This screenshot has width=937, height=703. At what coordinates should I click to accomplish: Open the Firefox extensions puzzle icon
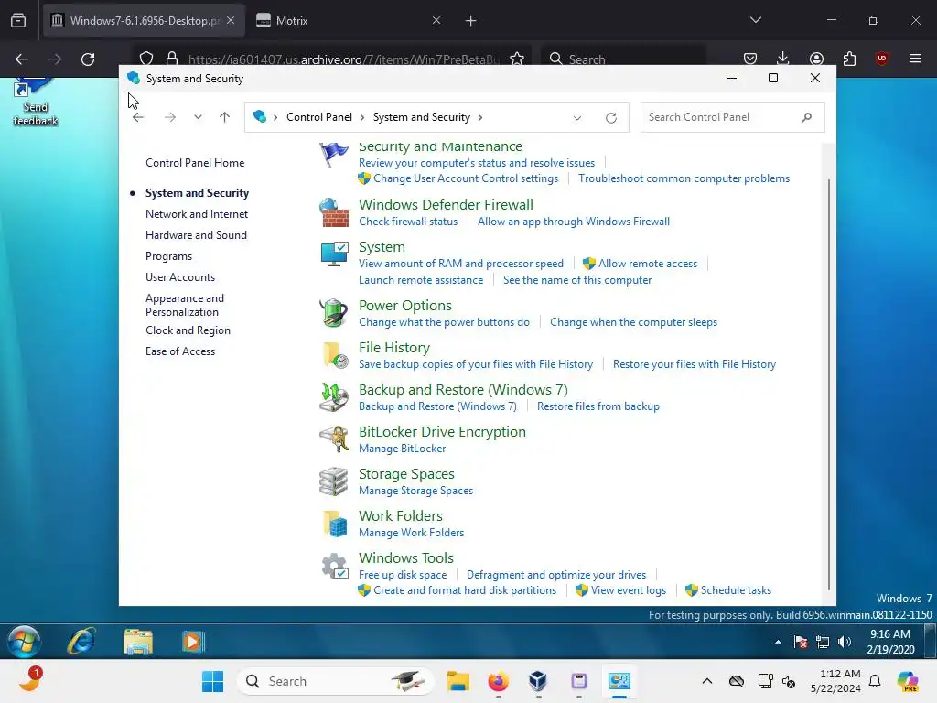click(x=849, y=58)
